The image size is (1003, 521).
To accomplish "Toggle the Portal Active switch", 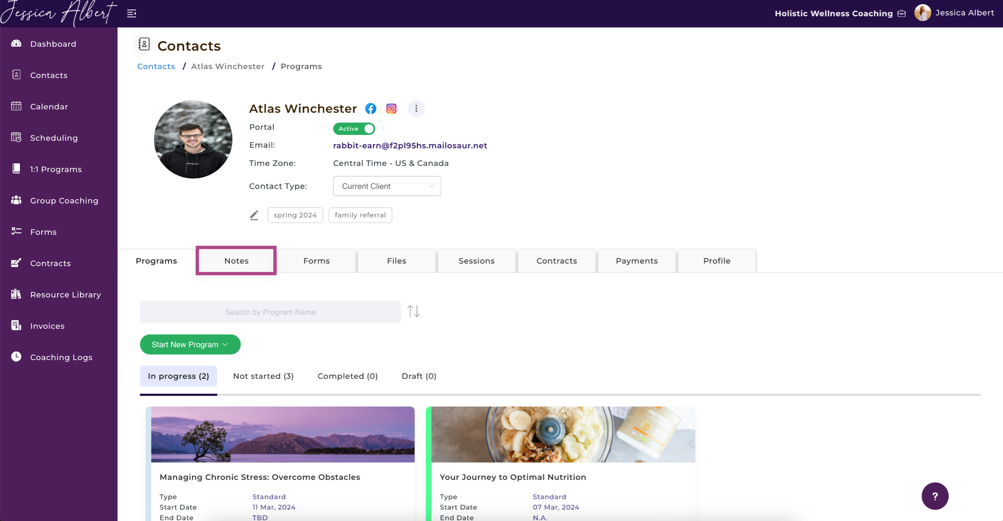I will coord(354,128).
